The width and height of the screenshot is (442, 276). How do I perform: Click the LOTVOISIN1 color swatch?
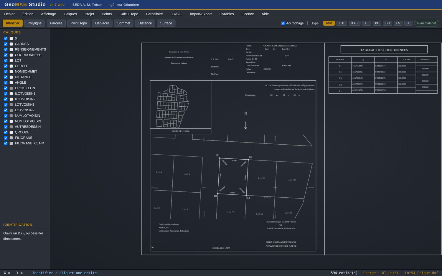(x=11, y=105)
